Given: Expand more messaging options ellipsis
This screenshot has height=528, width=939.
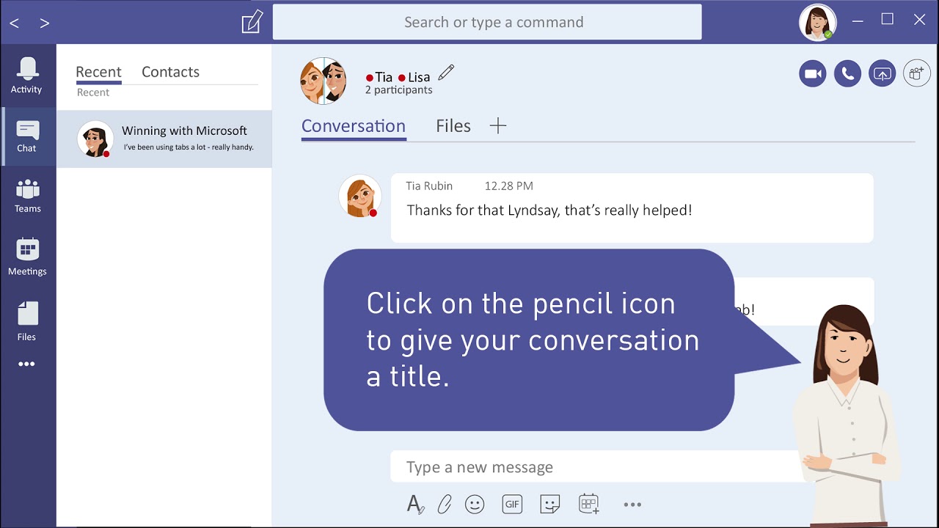Looking at the screenshot, I should [x=632, y=505].
